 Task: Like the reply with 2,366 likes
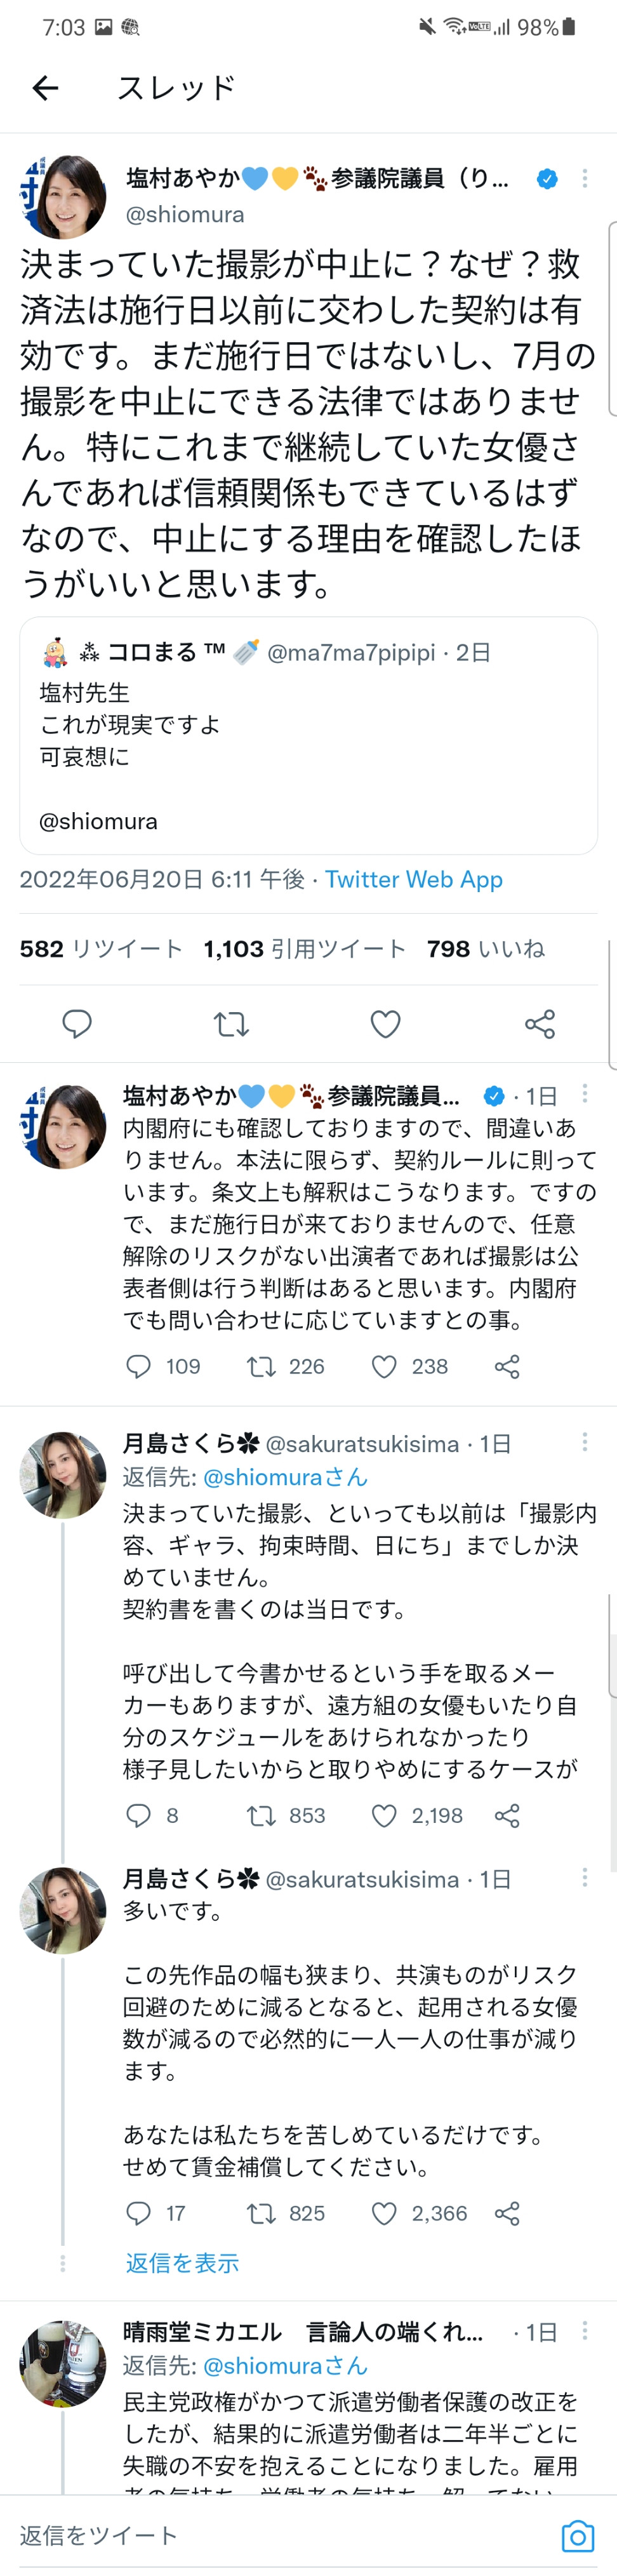[385, 2213]
